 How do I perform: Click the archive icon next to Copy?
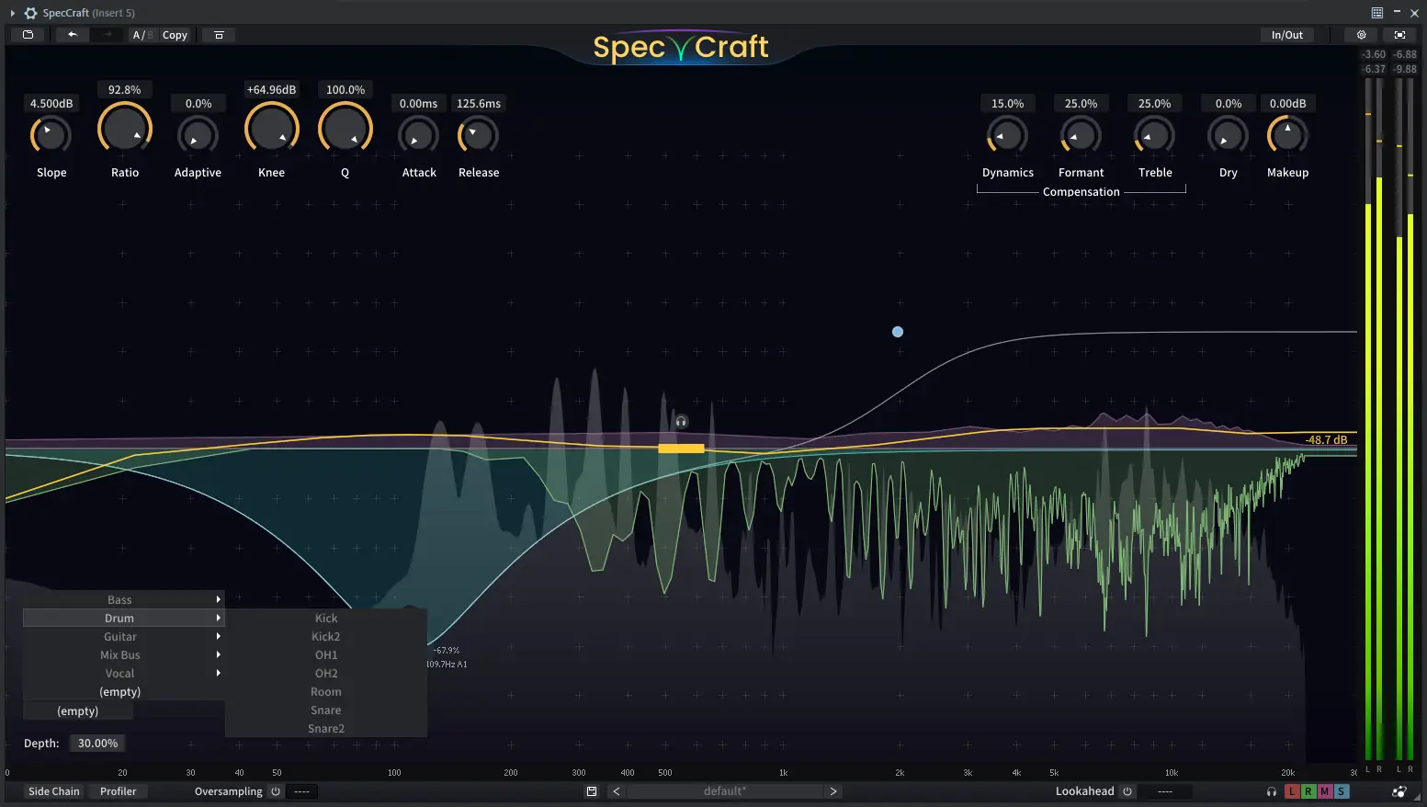[219, 35]
